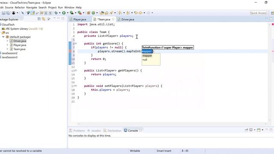The width and height of the screenshot is (274, 154).
Task: Switch to the Declaration tab
Action: tap(113, 130)
